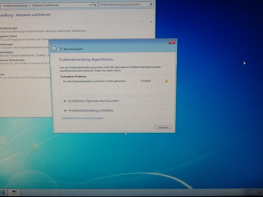263x197 pixels.
Task: Click 'Problembehandlung' breadcrumb in address bar
Action: click(x=15, y=5)
